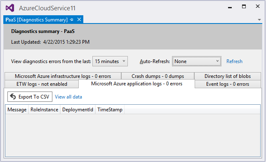Close the PaaS Diagnostics Summary tab
This screenshot has height=162, width=266.
(79, 19)
